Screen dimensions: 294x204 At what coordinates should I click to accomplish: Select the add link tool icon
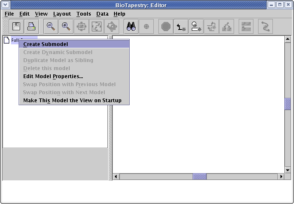tap(181, 27)
